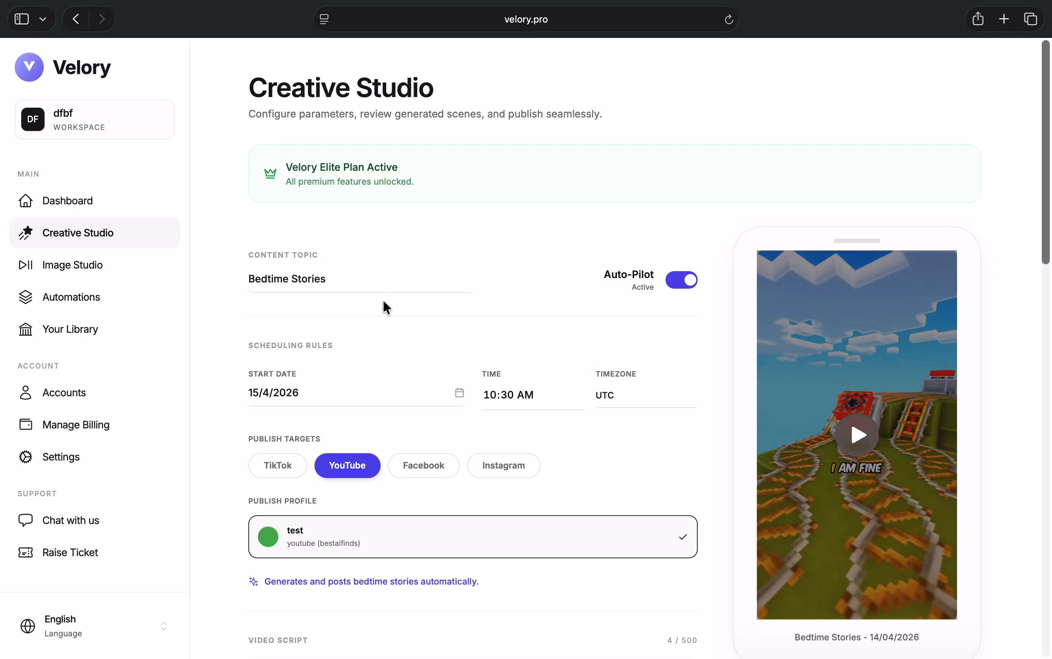Click the Velory logo icon
Screen dimensions: 1052x659
point(29,67)
